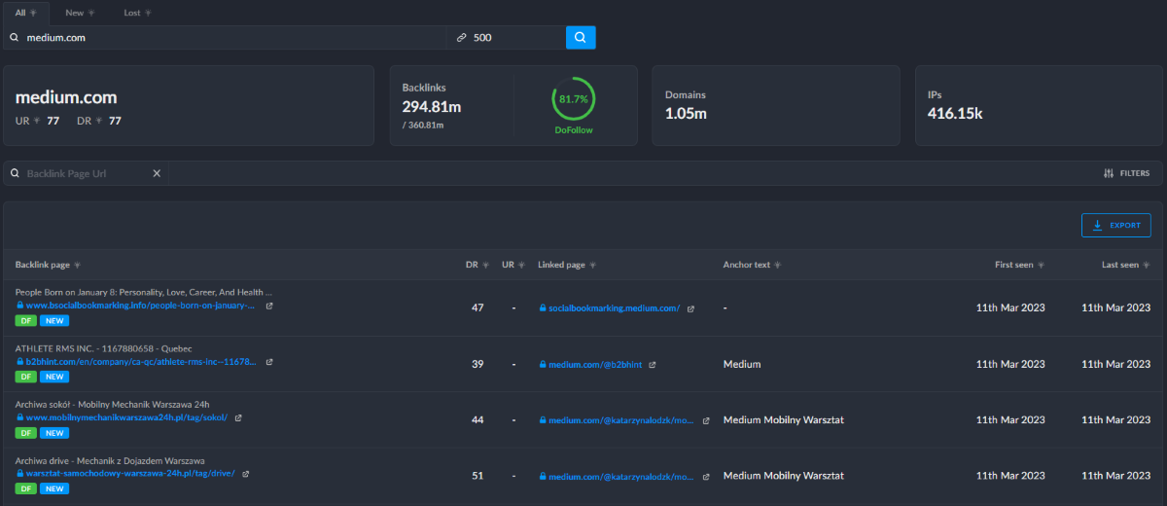Viewport: 1167px width, 506px height.
Task: Open the bsocialbookmarking.info backlink URL
Action: 140,306
